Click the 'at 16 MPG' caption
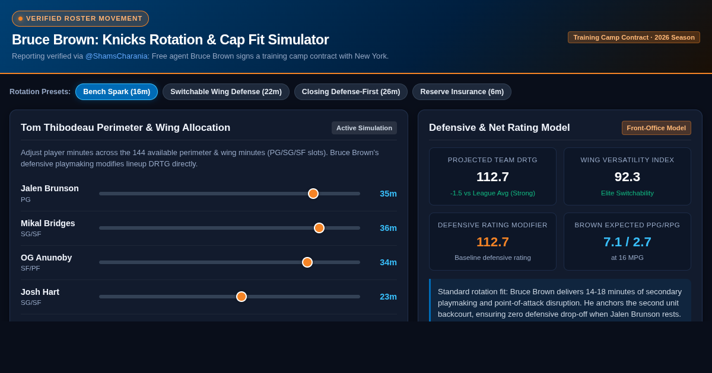Viewport: 712px width, 373px height. click(627, 258)
